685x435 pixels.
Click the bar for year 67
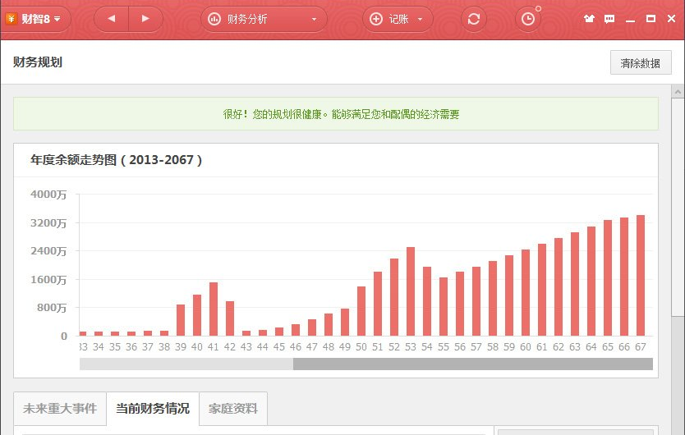(x=641, y=275)
